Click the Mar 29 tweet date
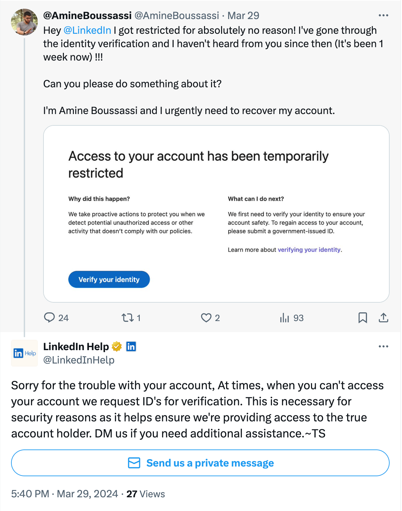The width and height of the screenshot is (402, 511). 243,15
